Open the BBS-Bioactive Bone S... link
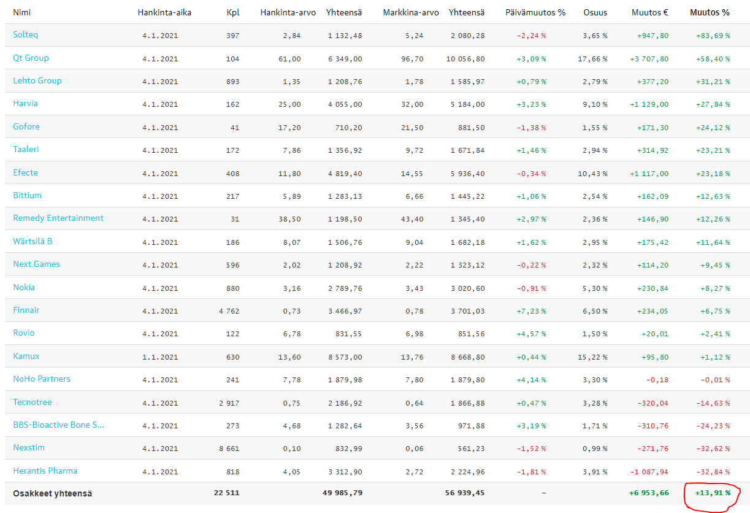Image resolution: width=750 pixels, height=513 pixels. pyautogui.click(x=59, y=425)
